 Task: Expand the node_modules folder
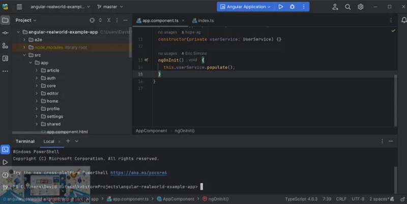coord(24,47)
